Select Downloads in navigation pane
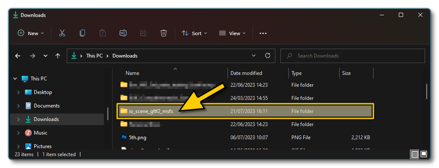The image size is (439, 168). [x=46, y=119]
